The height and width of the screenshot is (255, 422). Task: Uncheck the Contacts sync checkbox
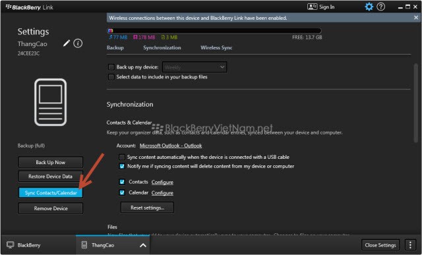122,182
